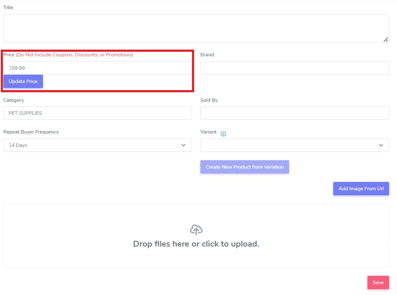Click into the Brand input field
The image size is (397, 295).
pyautogui.click(x=294, y=68)
